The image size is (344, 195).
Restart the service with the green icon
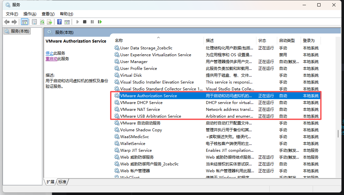[100, 22]
